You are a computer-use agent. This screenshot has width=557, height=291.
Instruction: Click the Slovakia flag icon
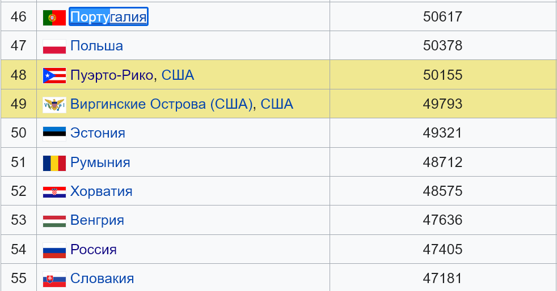pyautogui.click(x=54, y=279)
